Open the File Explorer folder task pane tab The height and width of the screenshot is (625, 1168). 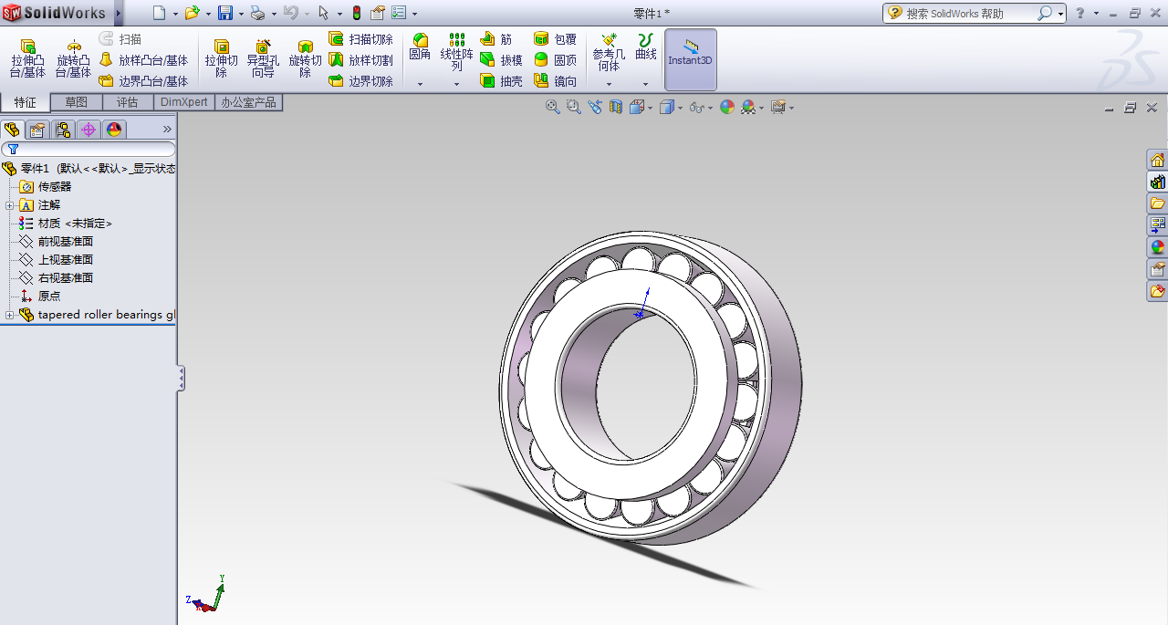point(1157,203)
